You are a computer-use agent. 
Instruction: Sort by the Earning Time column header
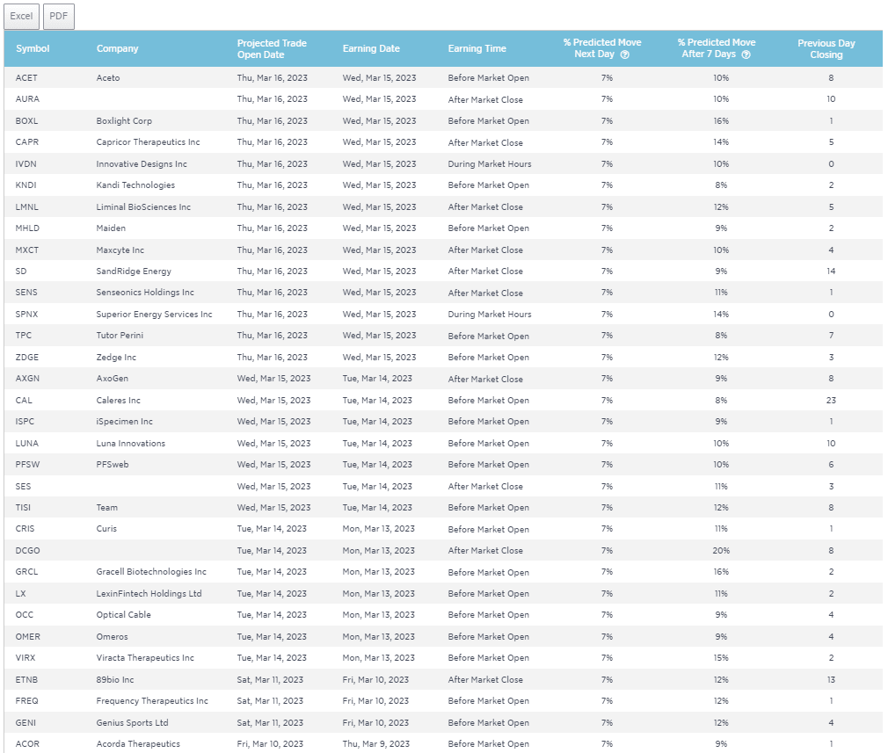click(477, 48)
